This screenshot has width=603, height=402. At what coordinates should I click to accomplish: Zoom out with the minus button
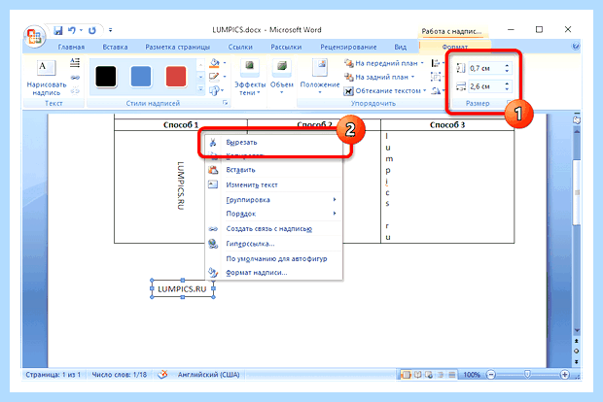coord(491,375)
